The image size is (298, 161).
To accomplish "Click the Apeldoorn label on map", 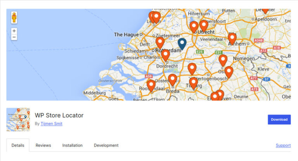I will coord(266,19).
